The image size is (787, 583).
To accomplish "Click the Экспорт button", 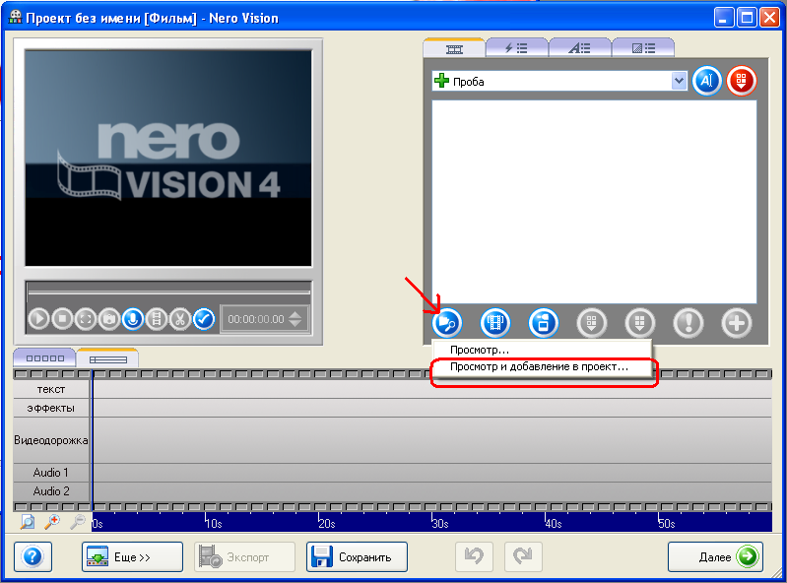I will [244, 556].
